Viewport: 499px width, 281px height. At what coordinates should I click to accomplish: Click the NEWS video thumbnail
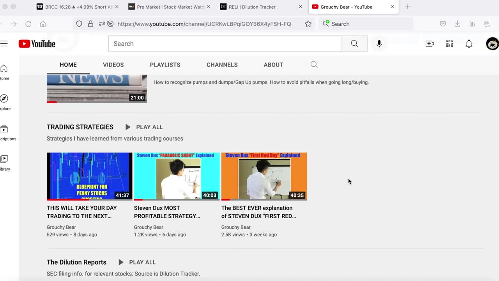point(97,89)
